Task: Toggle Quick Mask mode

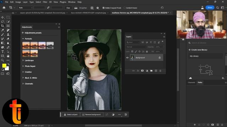Action: click(2, 74)
